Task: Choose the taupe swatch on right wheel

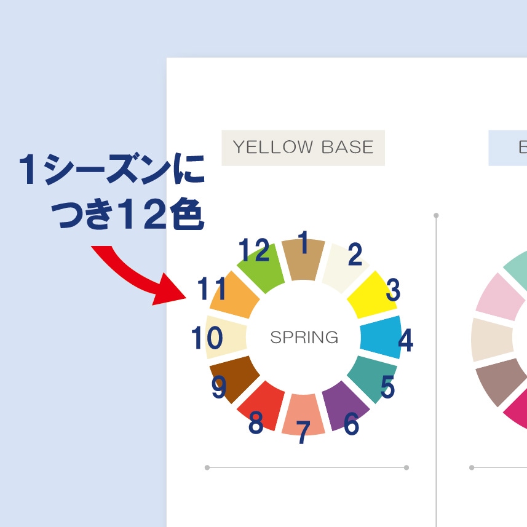Action: click(x=501, y=381)
